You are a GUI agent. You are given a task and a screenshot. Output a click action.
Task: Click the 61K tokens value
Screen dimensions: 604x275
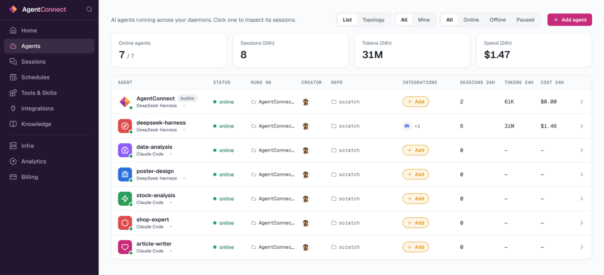pyautogui.click(x=511, y=102)
